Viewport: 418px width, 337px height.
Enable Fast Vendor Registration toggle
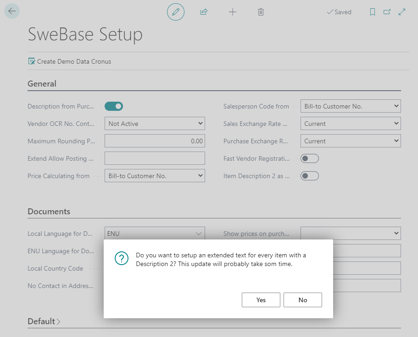tap(310, 158)
